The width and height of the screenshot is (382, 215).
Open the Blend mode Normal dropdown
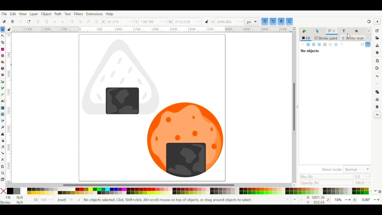click(x=357, y=169)
